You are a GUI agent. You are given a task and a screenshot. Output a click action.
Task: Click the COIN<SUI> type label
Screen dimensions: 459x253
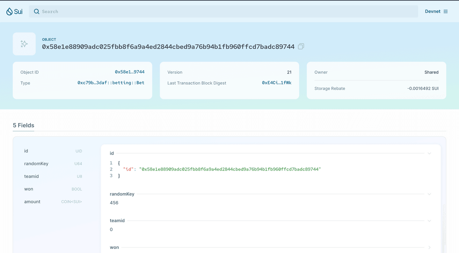pos(72,202)
